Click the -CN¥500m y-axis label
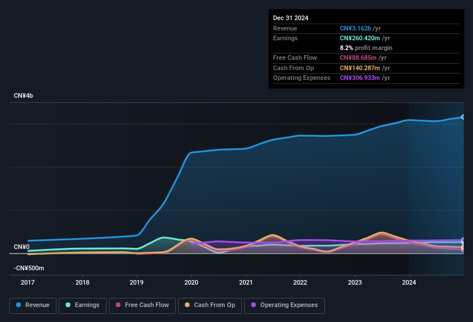Screen dimensions: 473x322 tap(29, 268)
